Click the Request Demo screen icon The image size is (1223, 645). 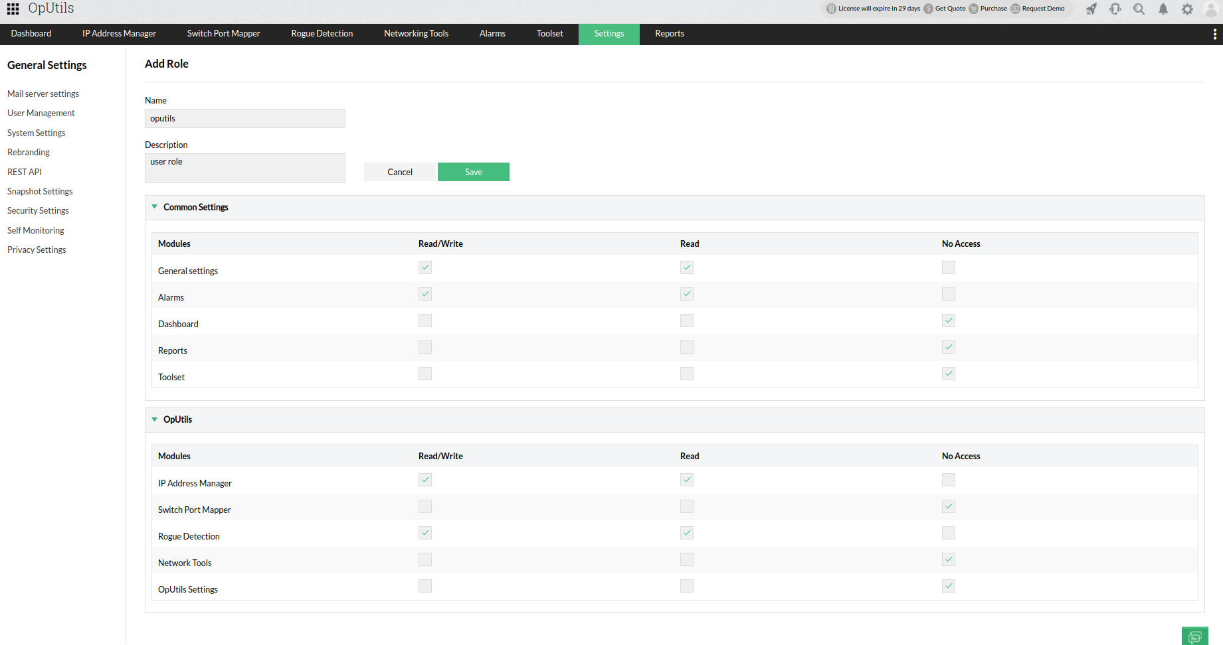point(1015,9)
